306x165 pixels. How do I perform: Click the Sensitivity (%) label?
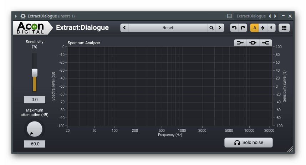(35, 44)
